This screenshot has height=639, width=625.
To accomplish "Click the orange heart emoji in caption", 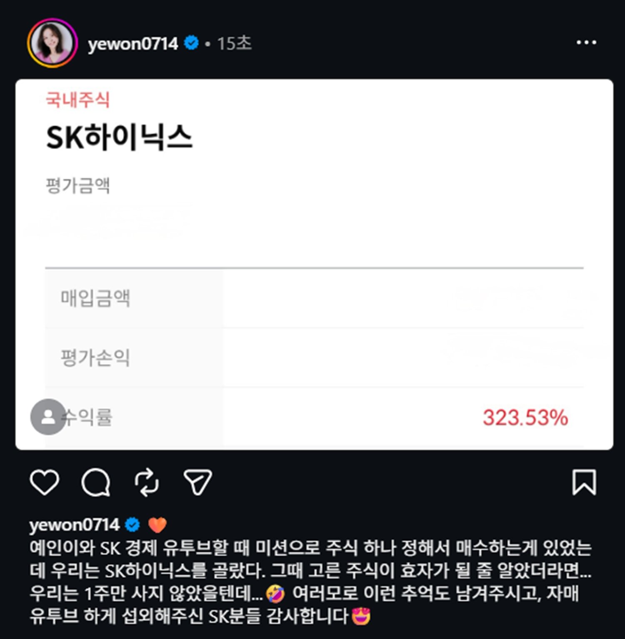I will (157, 525).
